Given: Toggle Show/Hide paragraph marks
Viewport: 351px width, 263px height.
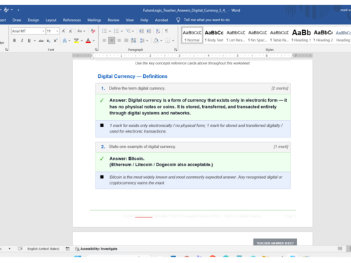Looking at the screenshot, I should (166, 31).
